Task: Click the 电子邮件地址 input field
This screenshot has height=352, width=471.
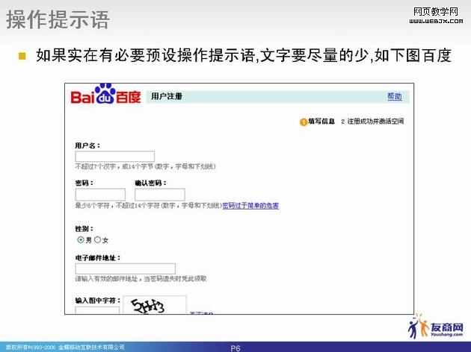Action: tap(125, 268)
